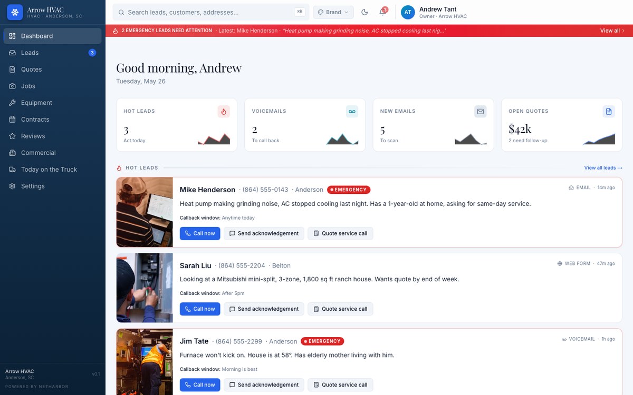Call now for Sarah Liu
The image size is (633, 395).
tap(200, 309)
